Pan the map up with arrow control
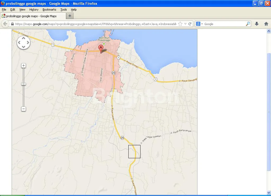This screenshot has height=196, width=271. [24, 38]
